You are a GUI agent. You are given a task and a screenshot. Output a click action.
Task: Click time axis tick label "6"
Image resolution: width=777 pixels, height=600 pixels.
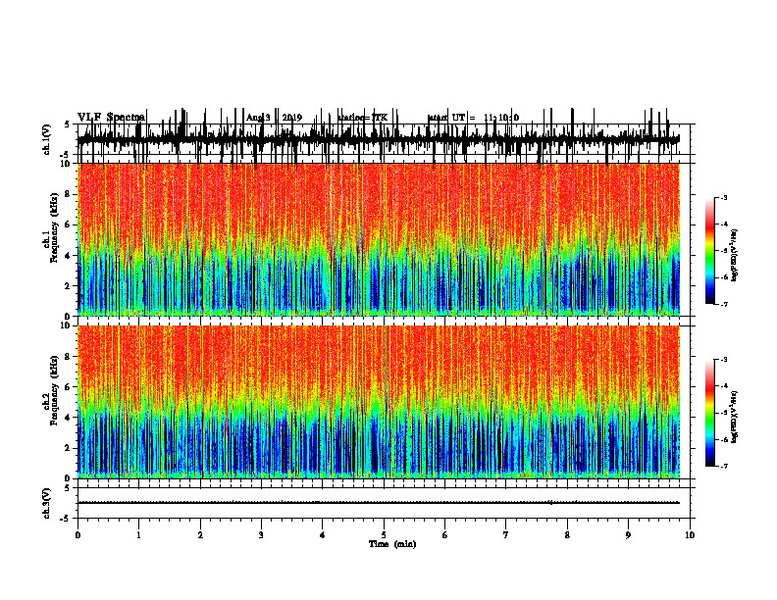(x=445, y=535)
